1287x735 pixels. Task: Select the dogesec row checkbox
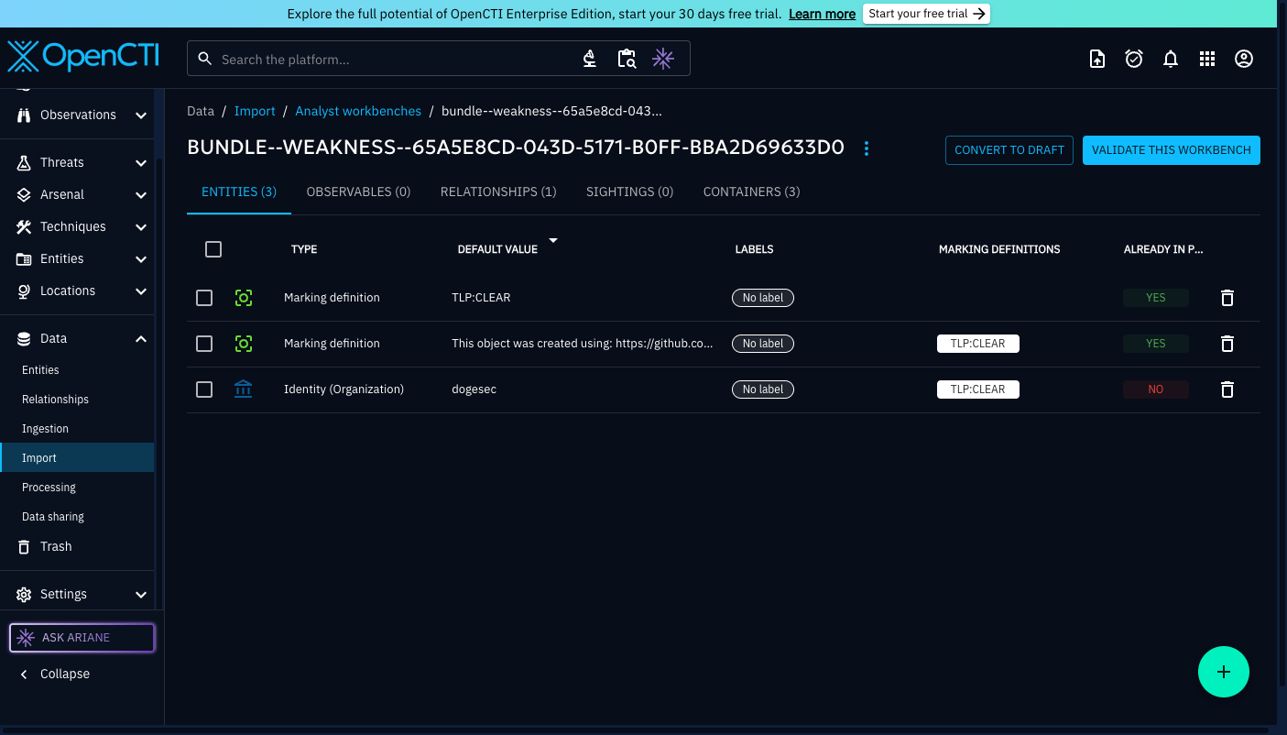pyautogui.click(x=204, y=389)
